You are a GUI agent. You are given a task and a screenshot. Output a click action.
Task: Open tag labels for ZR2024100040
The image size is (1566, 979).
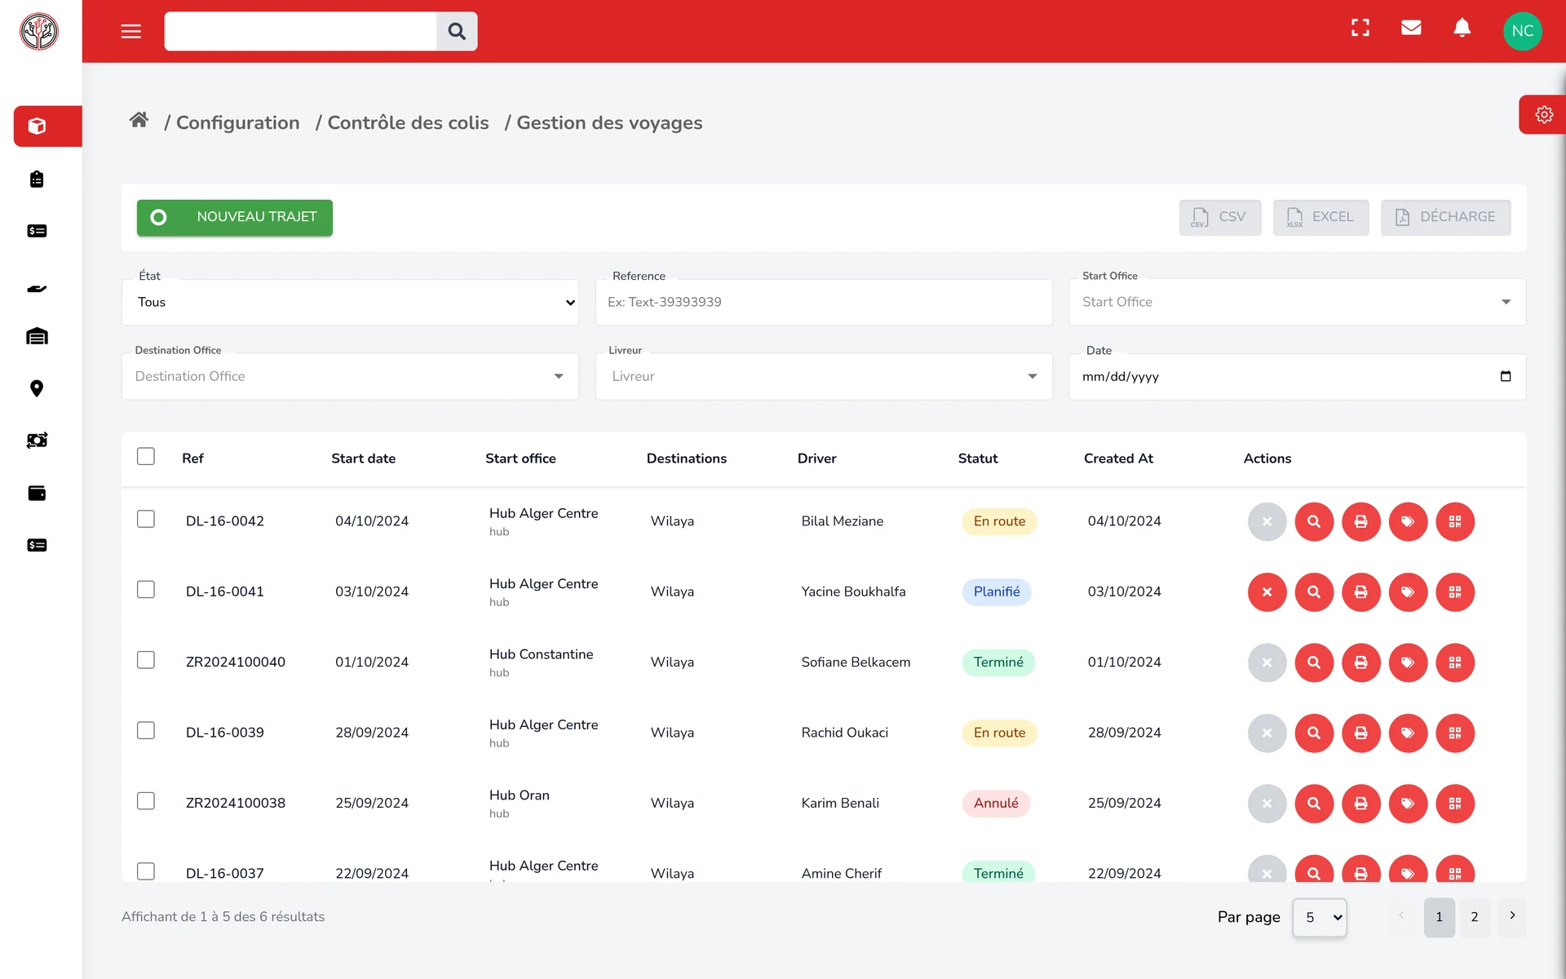click(x=1408, y=662)
